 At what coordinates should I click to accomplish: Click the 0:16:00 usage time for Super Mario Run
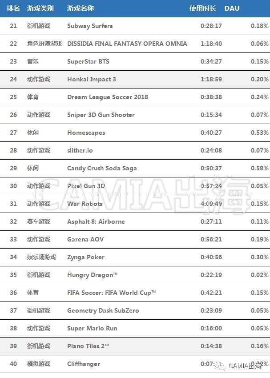coord(211,328)
